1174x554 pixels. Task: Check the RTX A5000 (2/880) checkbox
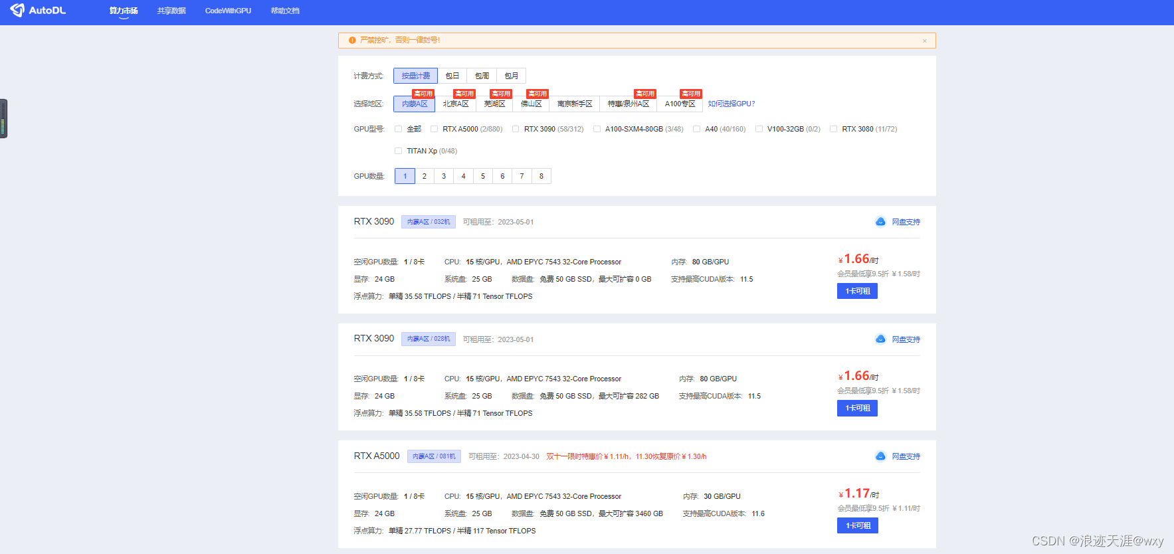(435, 129)
